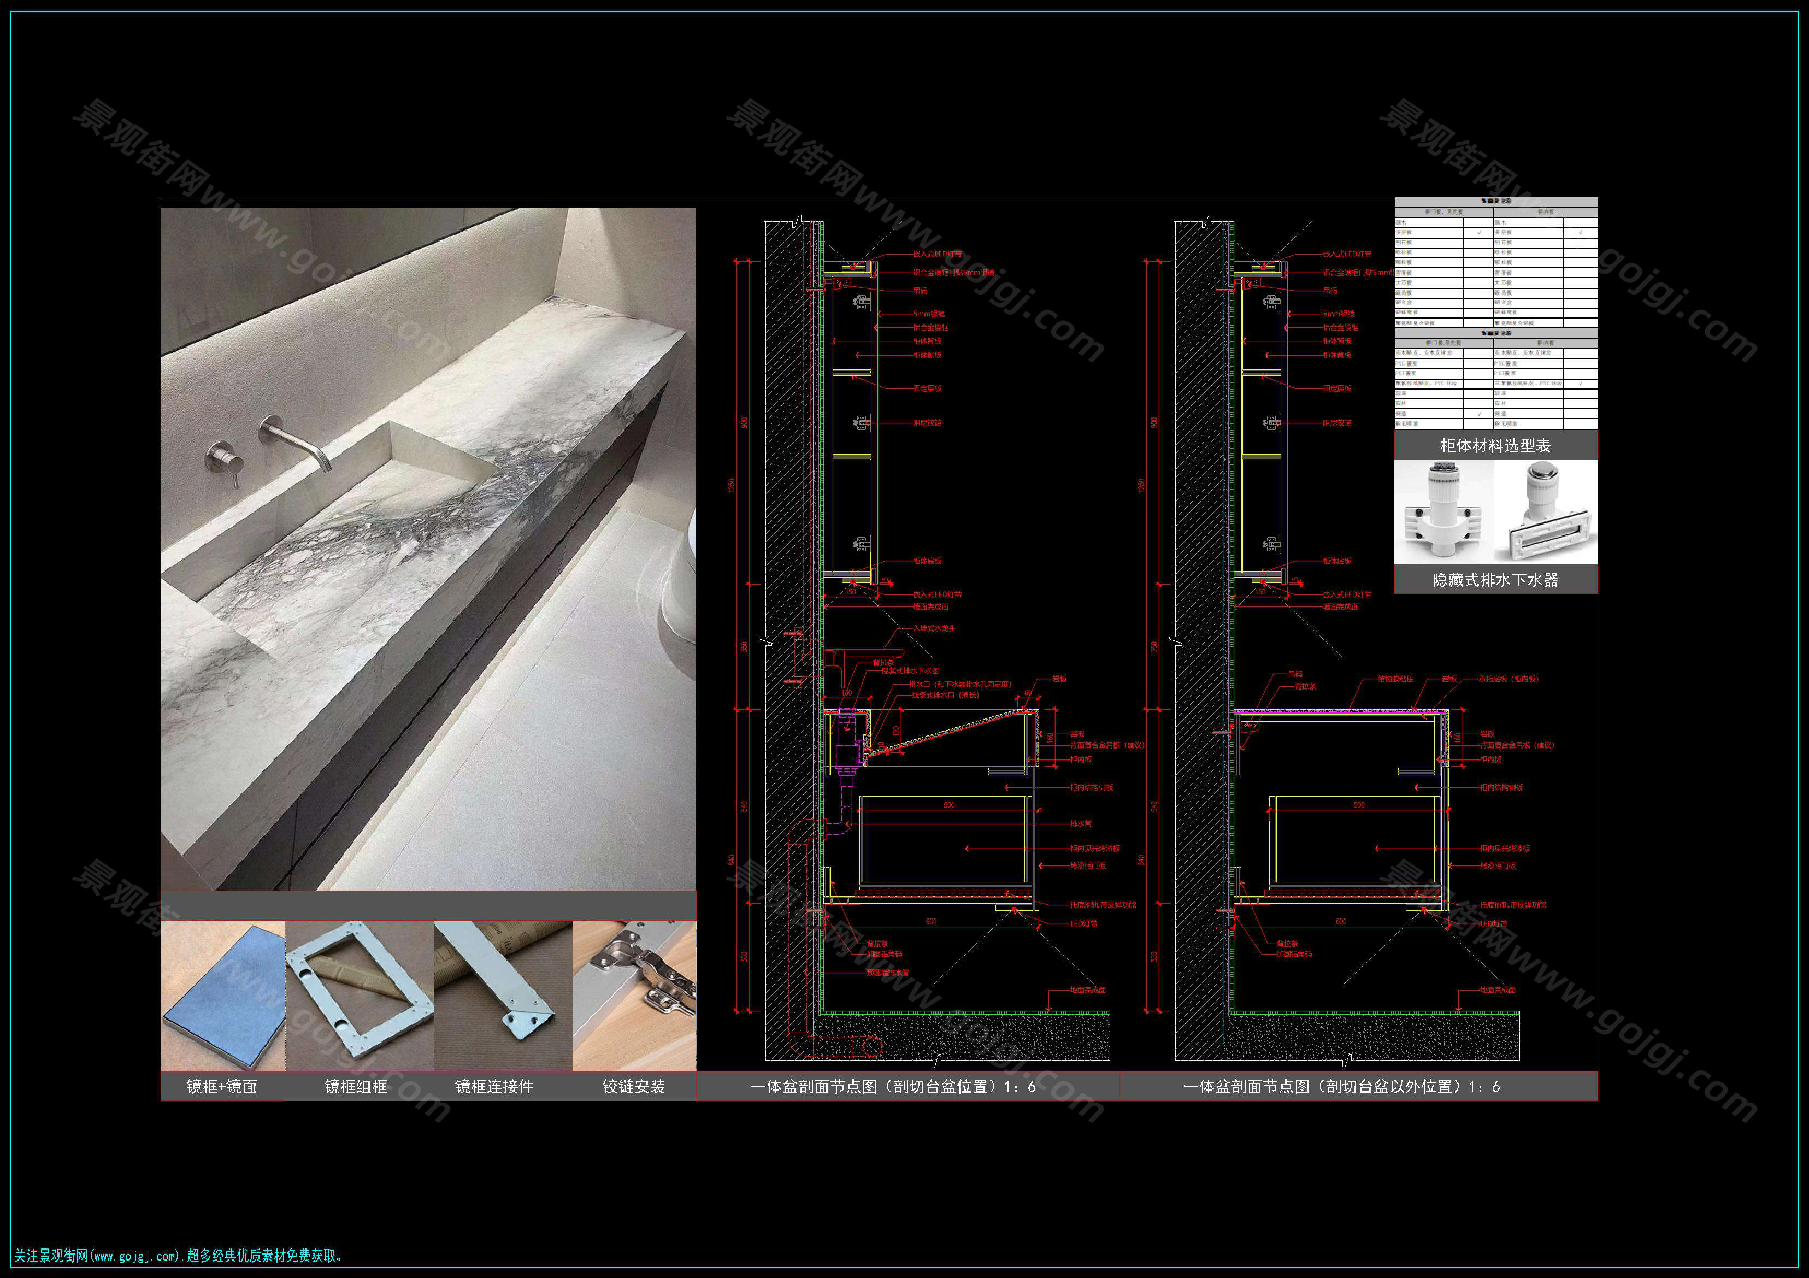
Task: Click the 柜体材料选型表 title bar
Action: pos(1495,445)
